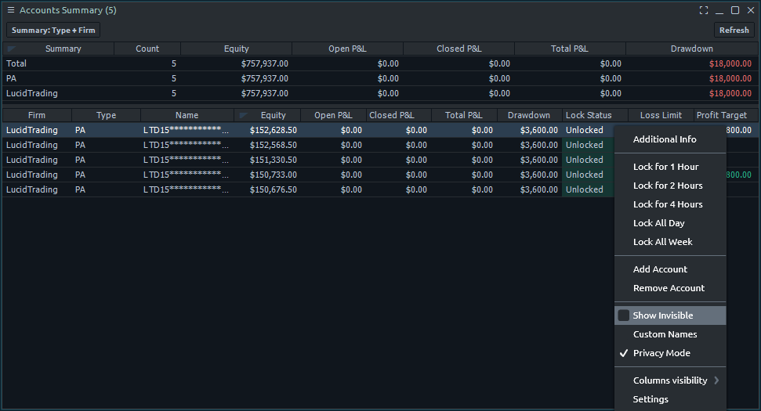The height and width of the screenshot is (411, 761).
Task: Maximize the Accounts Summary panel
Action: coord(735,10)
